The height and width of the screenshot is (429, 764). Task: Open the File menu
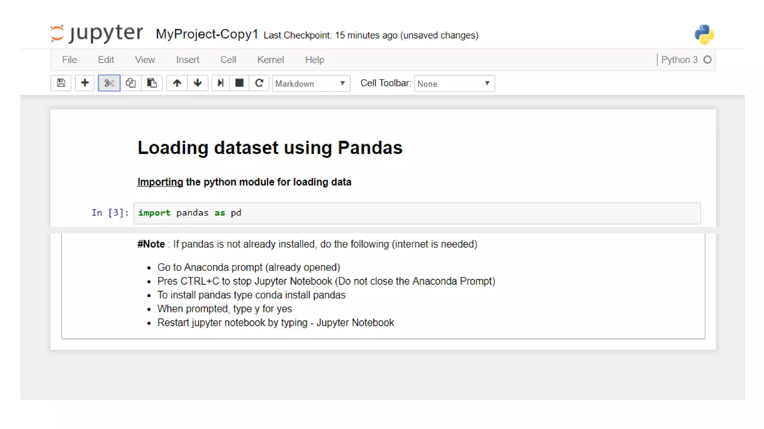coord(69,60)
